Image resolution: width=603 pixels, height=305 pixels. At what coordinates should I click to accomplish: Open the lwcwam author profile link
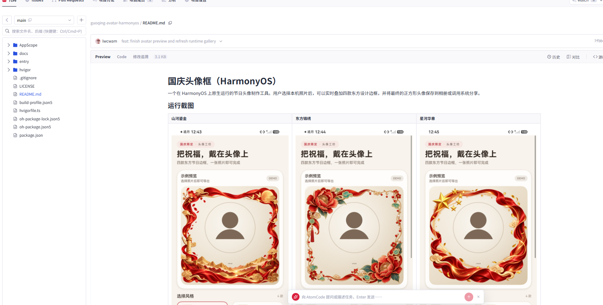pos(110,41)
